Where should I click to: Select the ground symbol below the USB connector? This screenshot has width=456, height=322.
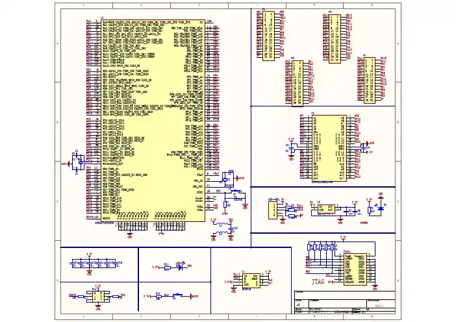[283, 221]
